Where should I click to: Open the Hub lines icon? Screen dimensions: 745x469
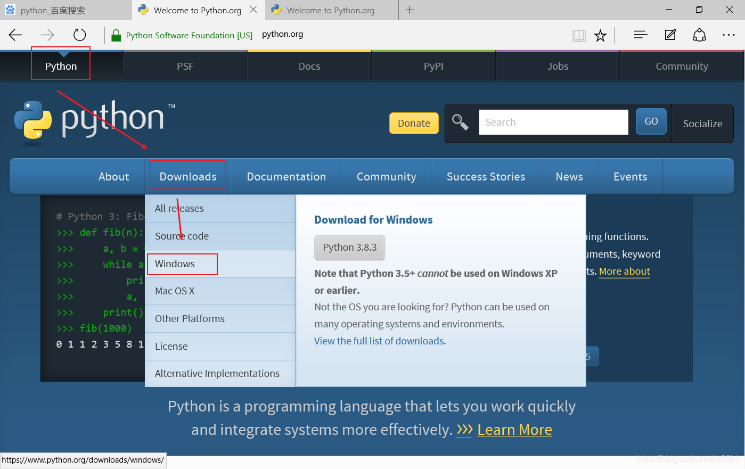click(x=641, y=35)
